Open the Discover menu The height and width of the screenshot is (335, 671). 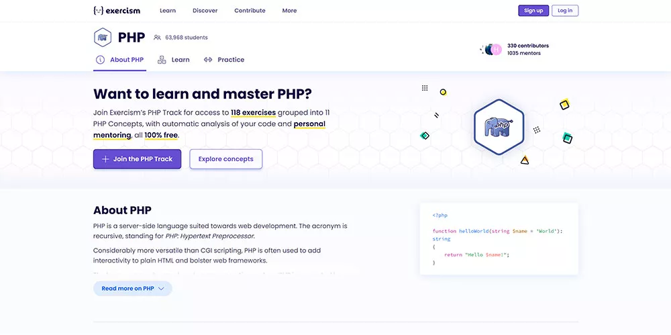click(205, 11)
